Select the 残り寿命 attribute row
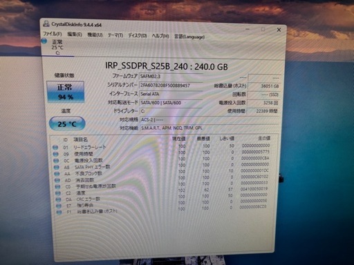Screen dimensions: 354x265 click(x=162, y=204)
